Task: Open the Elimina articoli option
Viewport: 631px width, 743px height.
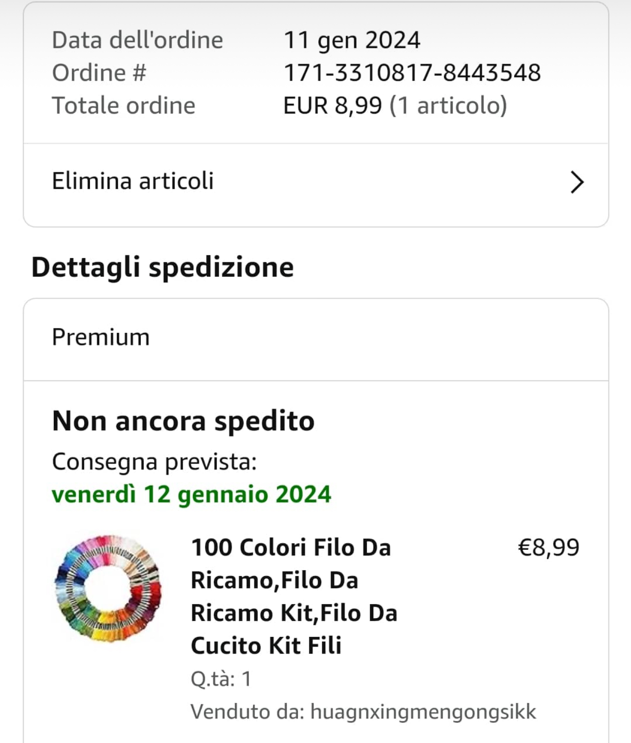Action: coord(133,181)
